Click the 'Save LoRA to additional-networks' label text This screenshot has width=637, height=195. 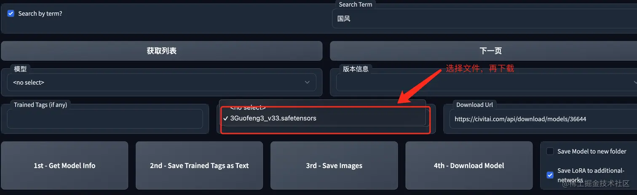pos(591,175)
